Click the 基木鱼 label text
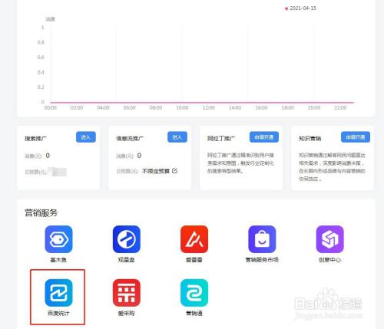384x329 pixels. coord(58,260)
